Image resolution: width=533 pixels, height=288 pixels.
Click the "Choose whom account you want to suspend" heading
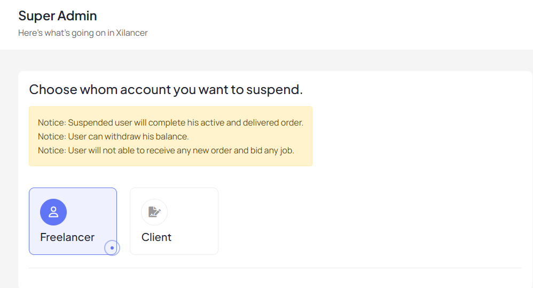(166, 89)
